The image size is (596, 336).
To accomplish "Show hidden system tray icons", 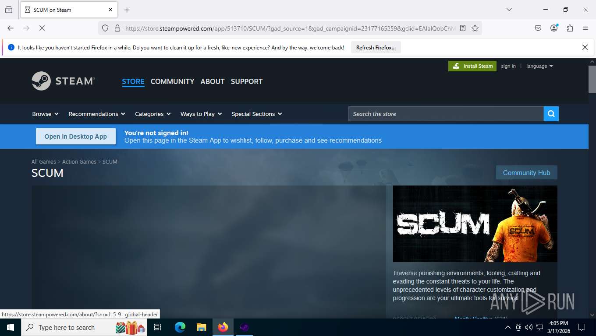I will coord(508,327).
